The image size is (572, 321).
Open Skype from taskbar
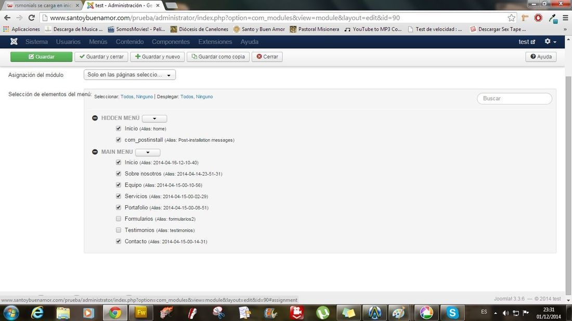click(452, 313)
